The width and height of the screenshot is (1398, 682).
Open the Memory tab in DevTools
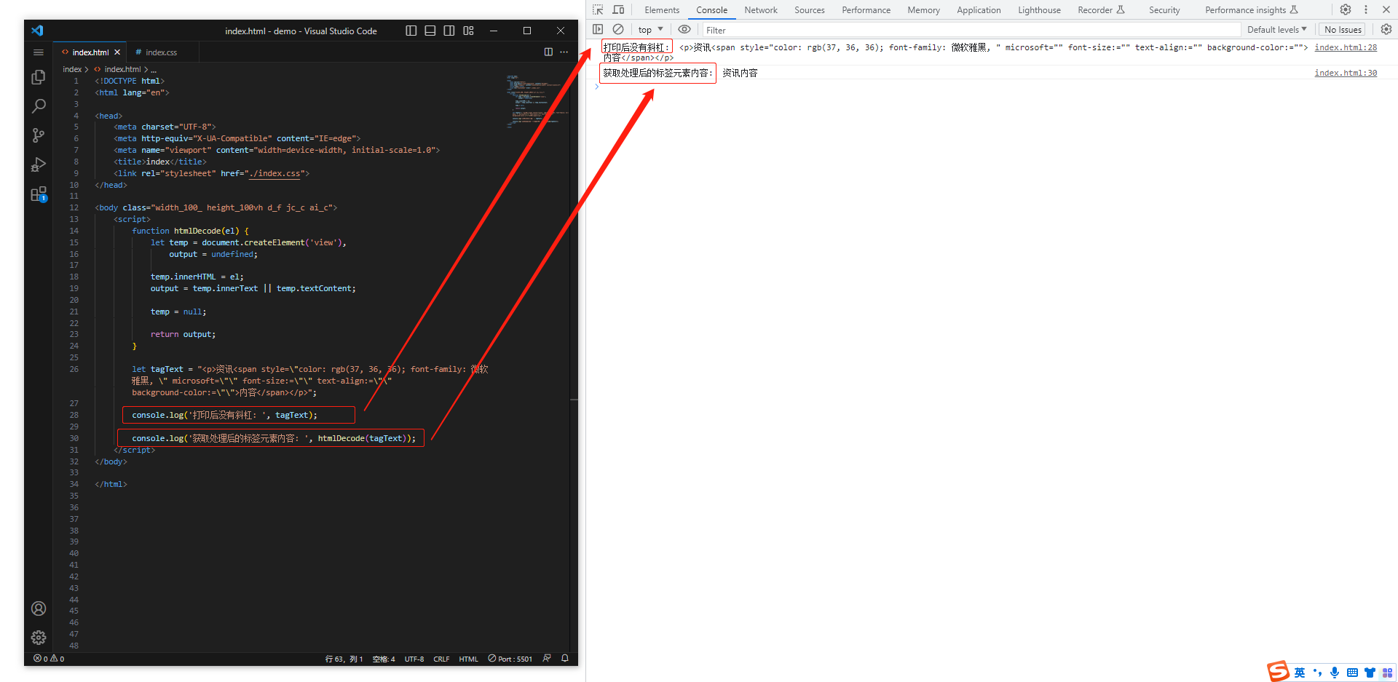click(x=923, y=10)
